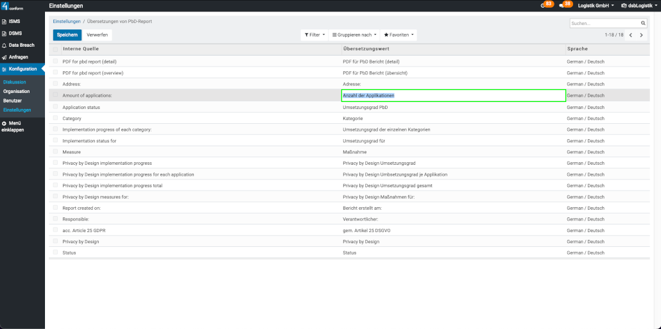The width and height of the screenshot is (661, 329).
Task: Open the Filter dropdown
Action: point(314,35)
